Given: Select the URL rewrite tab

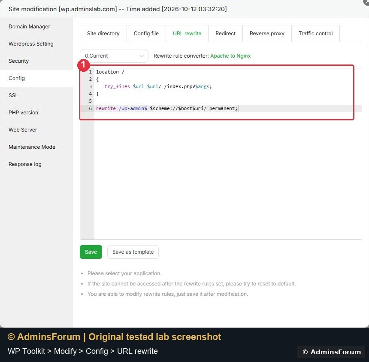Looking at the screenshot, I should coord(187,34).
